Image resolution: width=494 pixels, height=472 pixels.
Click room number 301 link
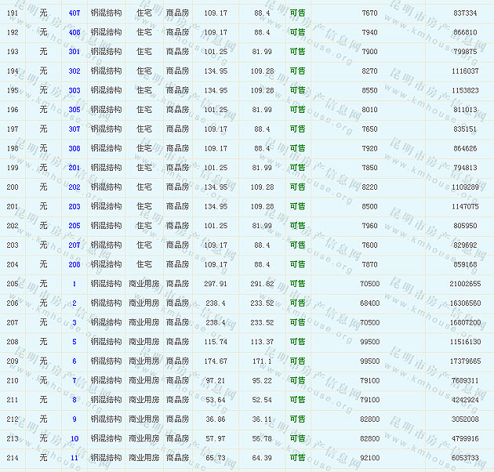tap(74, 52)
